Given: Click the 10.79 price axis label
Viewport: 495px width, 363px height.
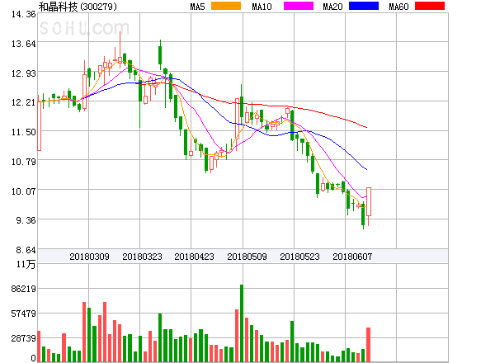Looking at the screenshot, I should click(x=24, y=162).
